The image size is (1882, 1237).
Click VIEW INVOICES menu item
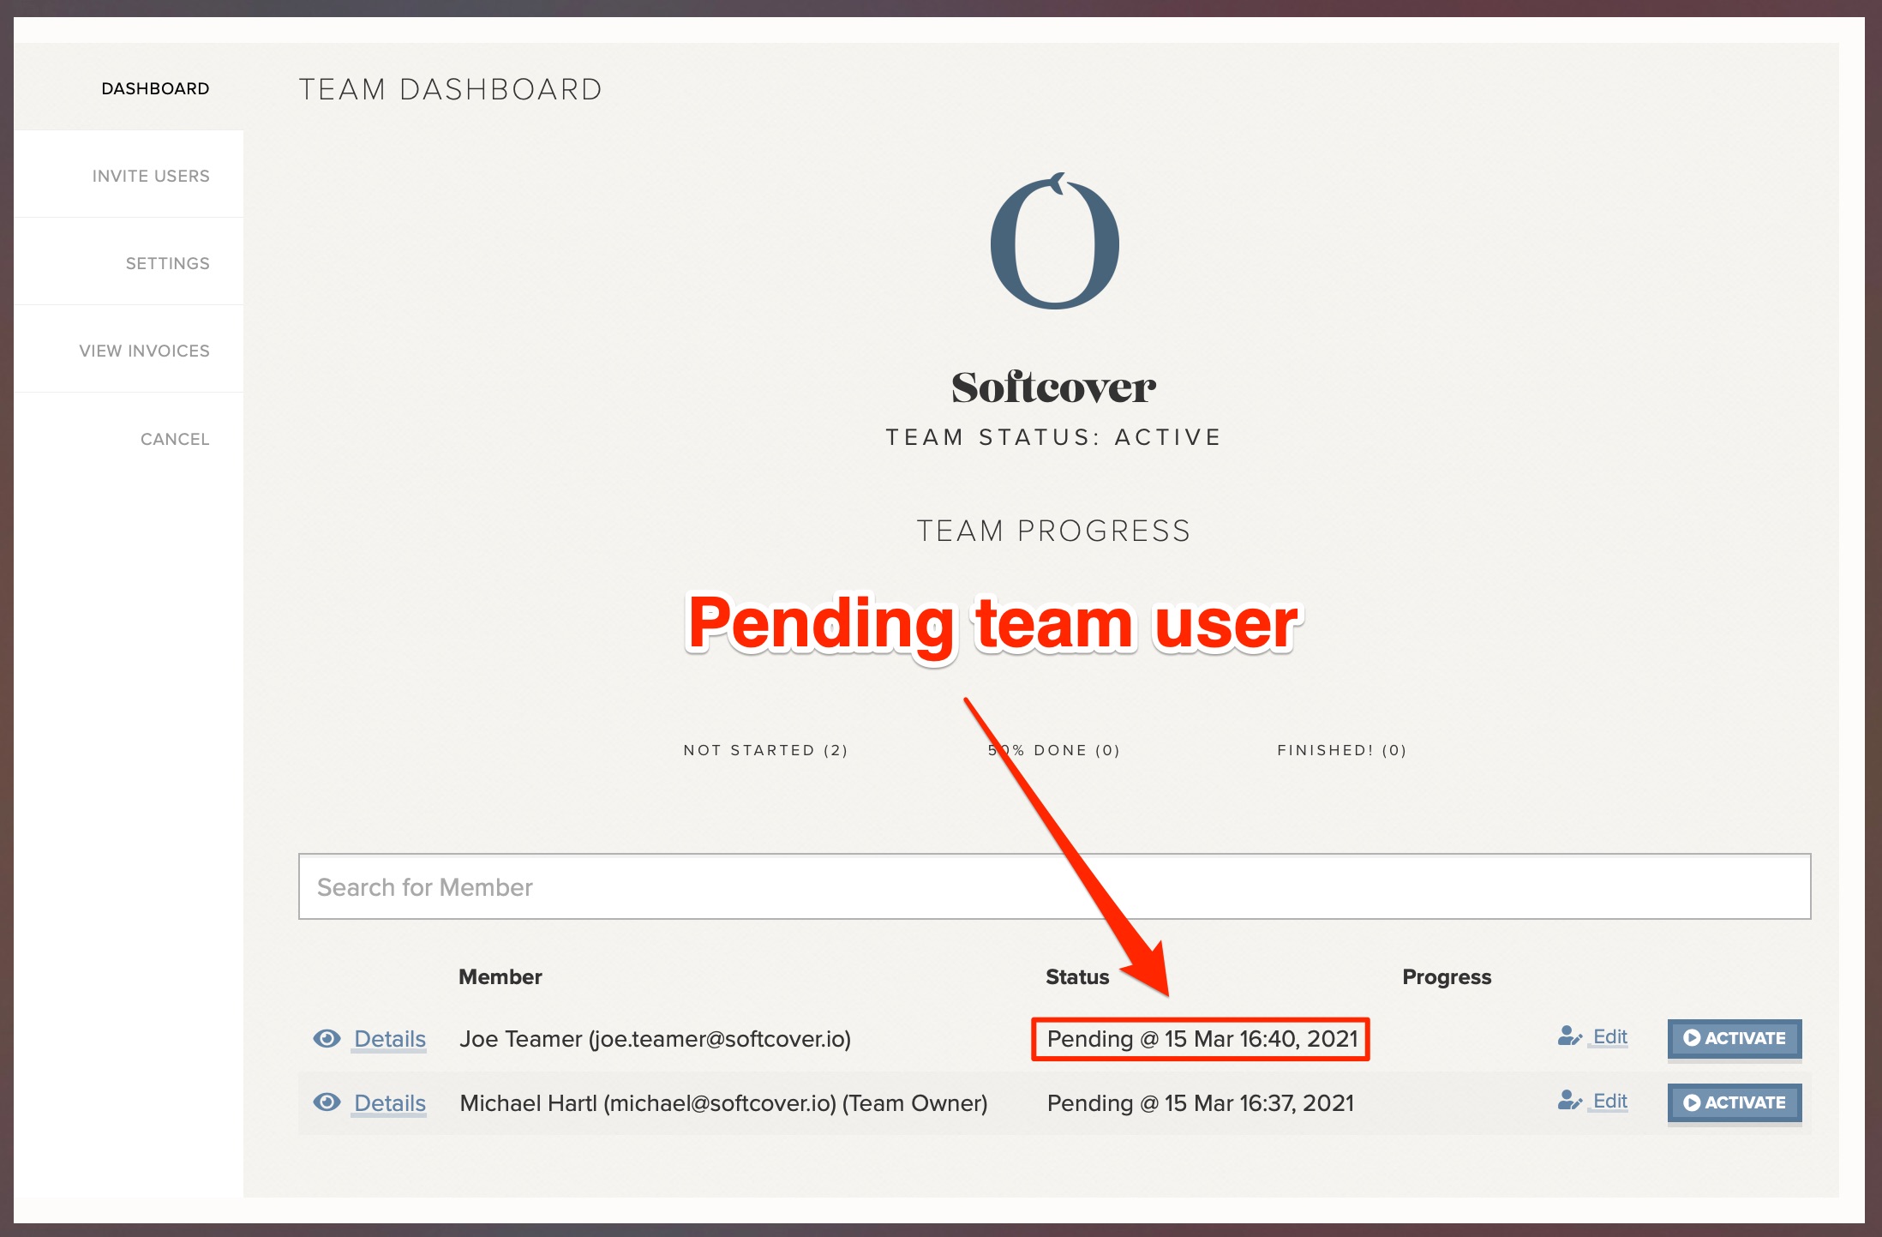click(x=145, y=349)
